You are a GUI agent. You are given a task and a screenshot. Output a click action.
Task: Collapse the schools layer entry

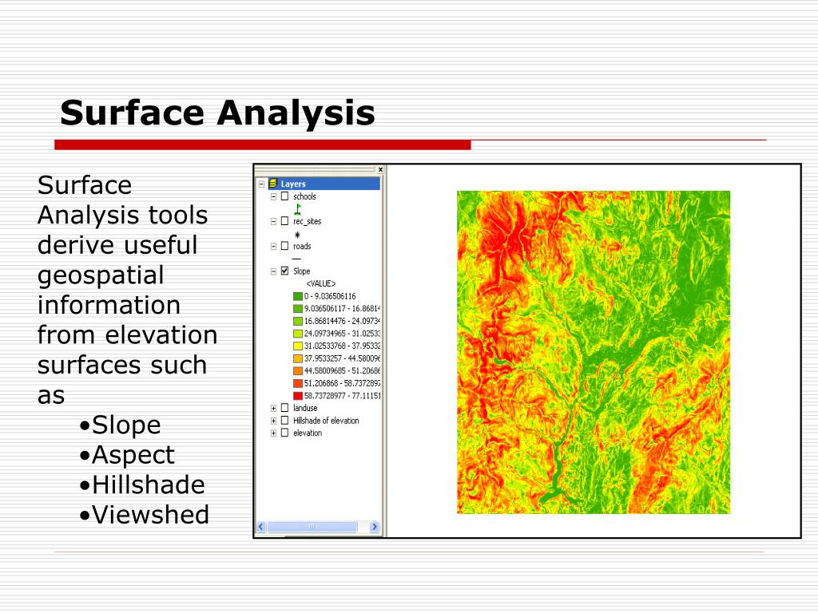tap(273, 196)
